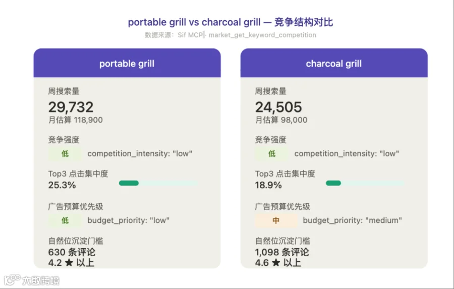Click the 630 条评论 threshold value
This screenshot has width=454, height=289.
[72, 252]
